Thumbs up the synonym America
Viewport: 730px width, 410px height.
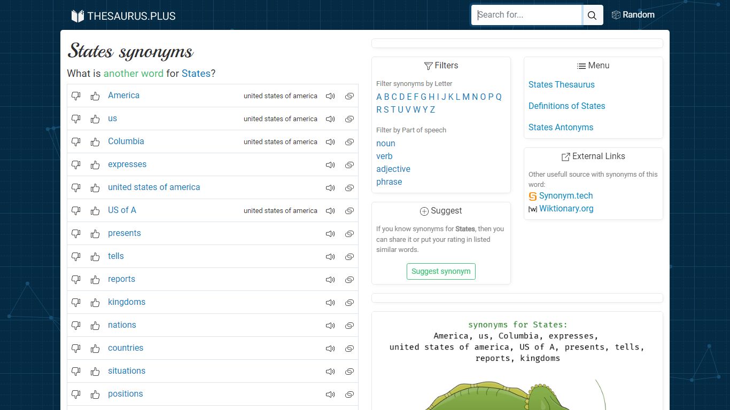click(95, 96)
